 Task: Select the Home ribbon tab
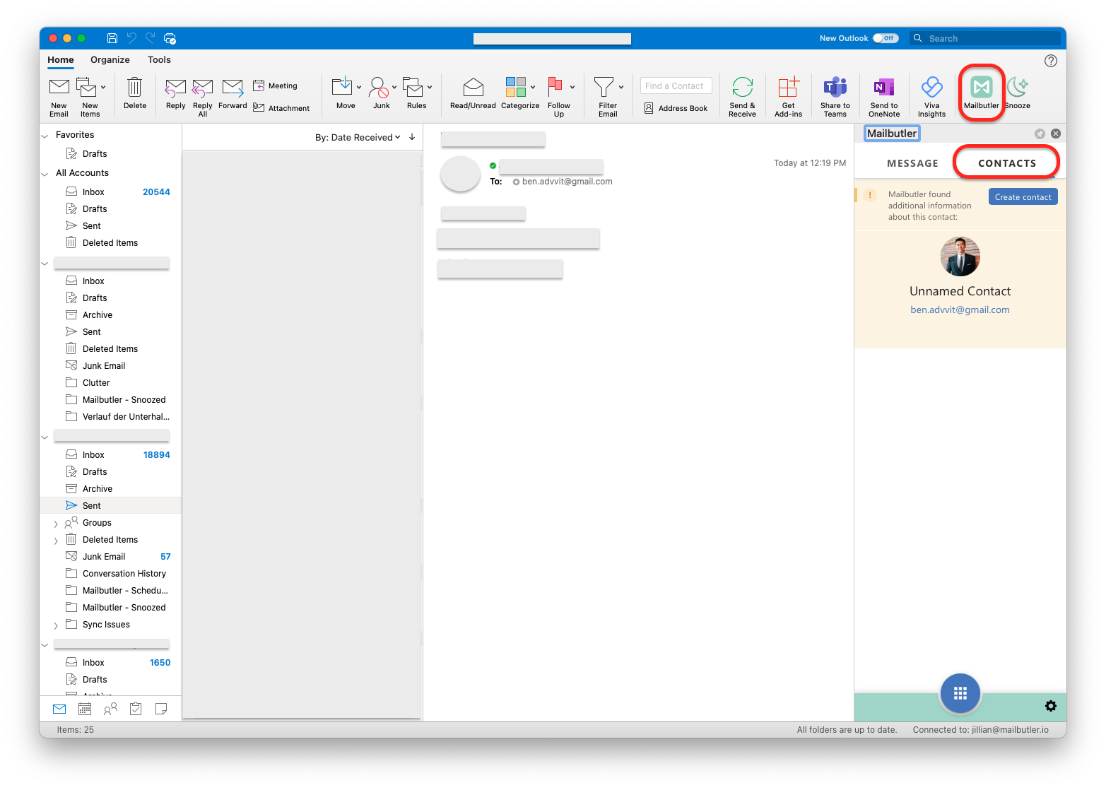[x=61, y=60]
